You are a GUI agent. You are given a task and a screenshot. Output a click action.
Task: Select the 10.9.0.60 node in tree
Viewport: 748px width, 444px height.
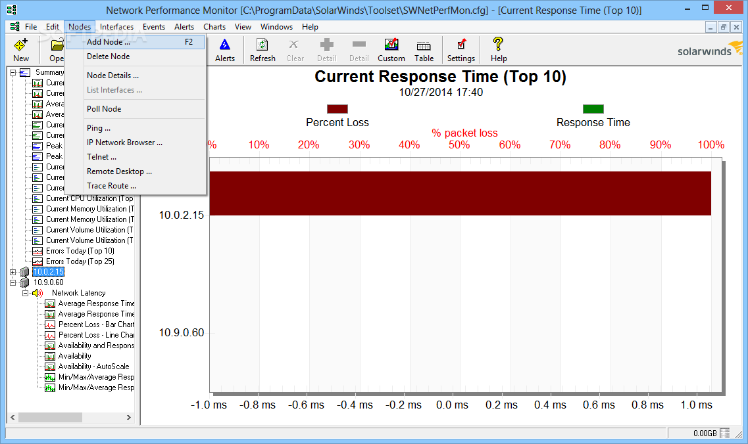click(x=48, y=282)
